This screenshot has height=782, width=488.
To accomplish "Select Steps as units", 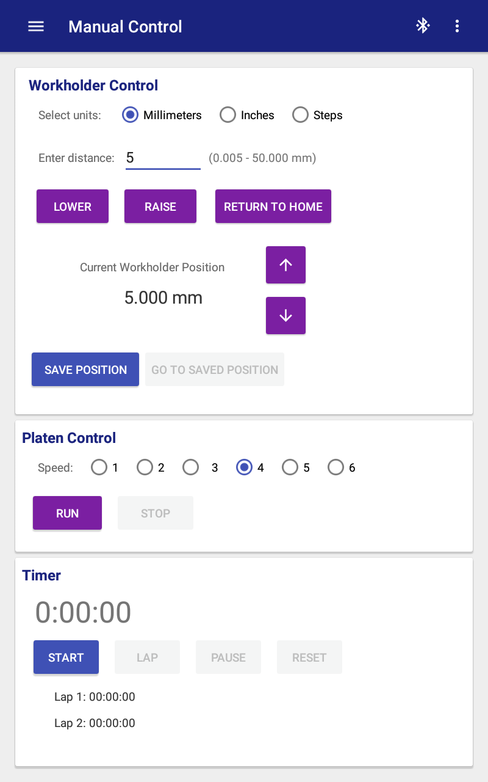I will 317,115.
